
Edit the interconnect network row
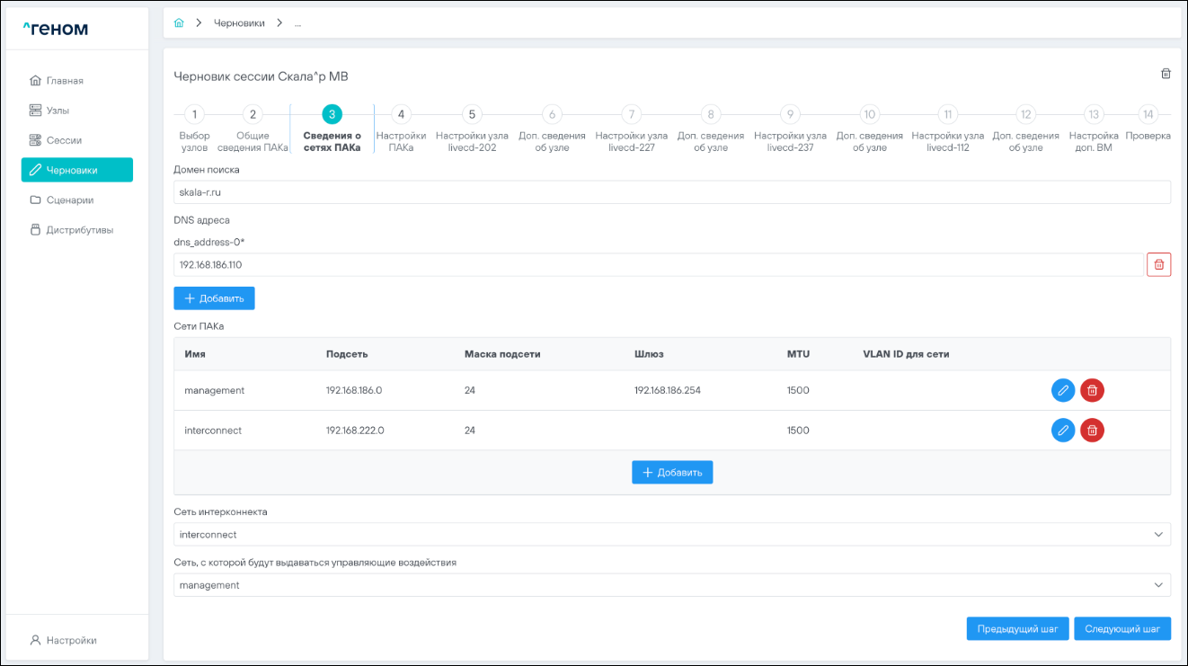click(x=1062, y=431)
